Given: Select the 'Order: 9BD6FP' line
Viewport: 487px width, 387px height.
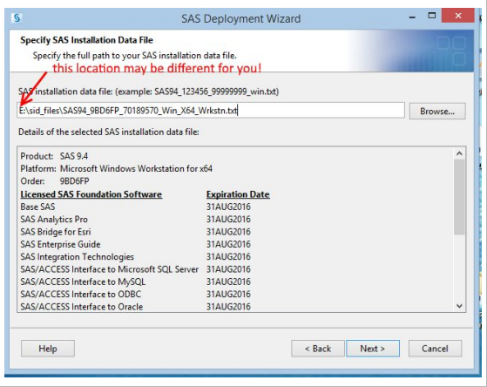Looking at the screenshot, I should [x=55, y=181].
